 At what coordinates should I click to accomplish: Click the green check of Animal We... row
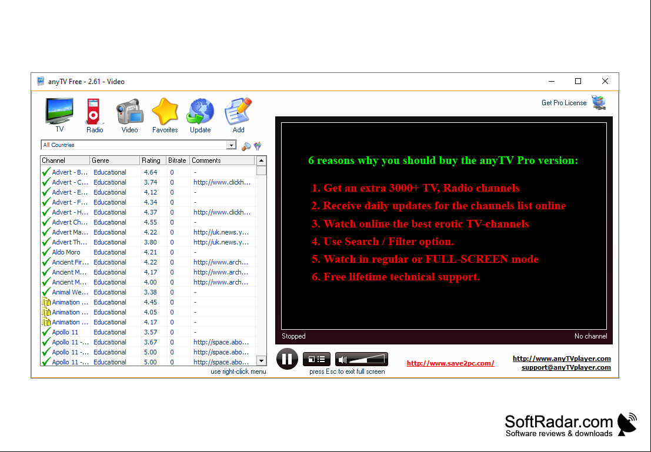tap(46, 292)
